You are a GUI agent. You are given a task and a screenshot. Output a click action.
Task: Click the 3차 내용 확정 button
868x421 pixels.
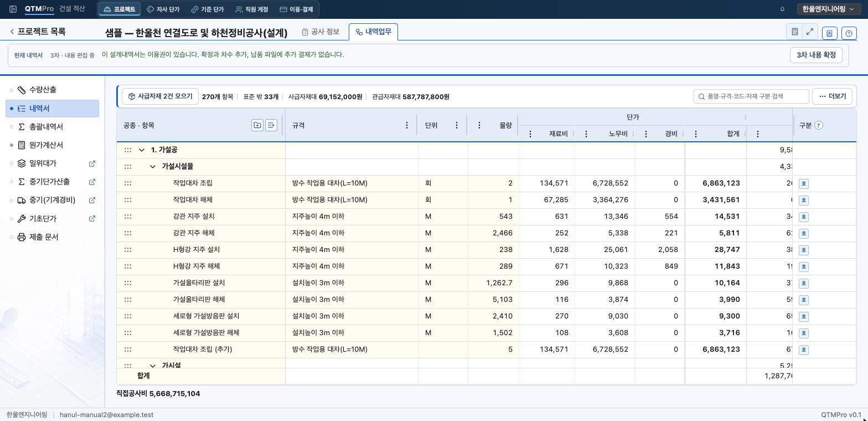tap(816, 55)
